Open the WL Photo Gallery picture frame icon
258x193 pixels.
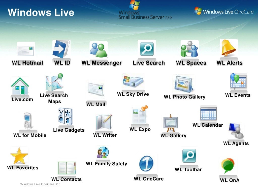[184, 84]
